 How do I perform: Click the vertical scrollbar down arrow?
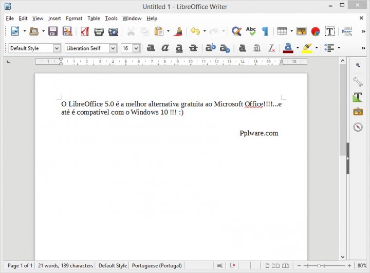point(343,257)
